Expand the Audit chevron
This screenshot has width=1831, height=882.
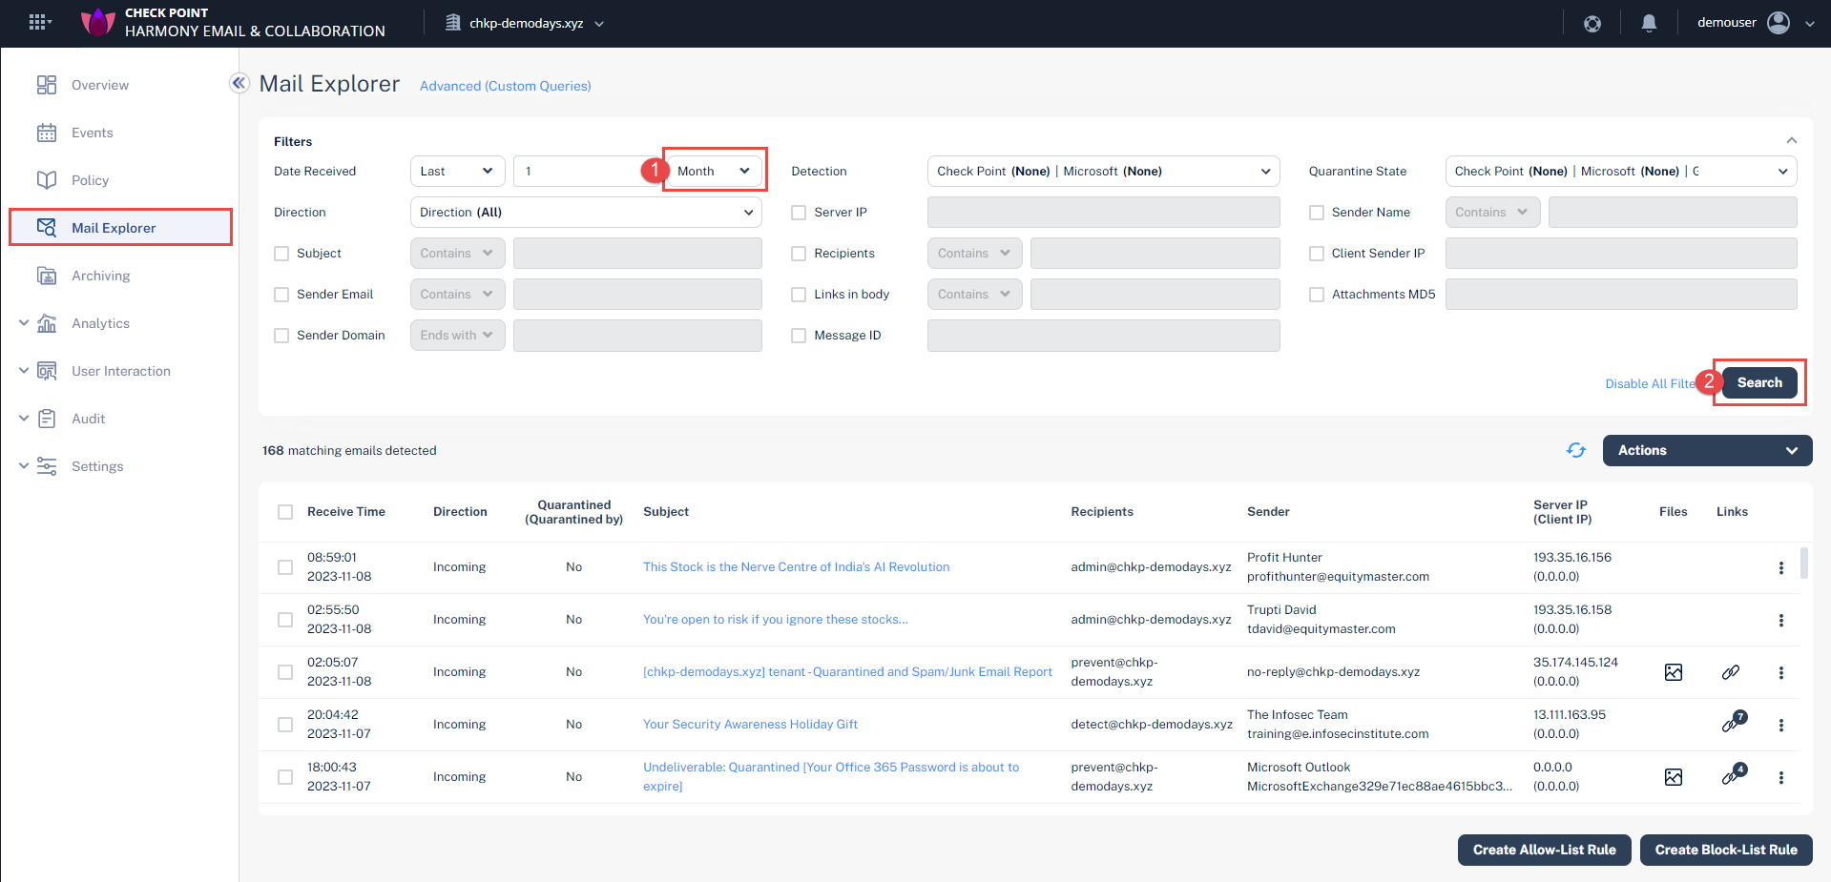[24, 419]
